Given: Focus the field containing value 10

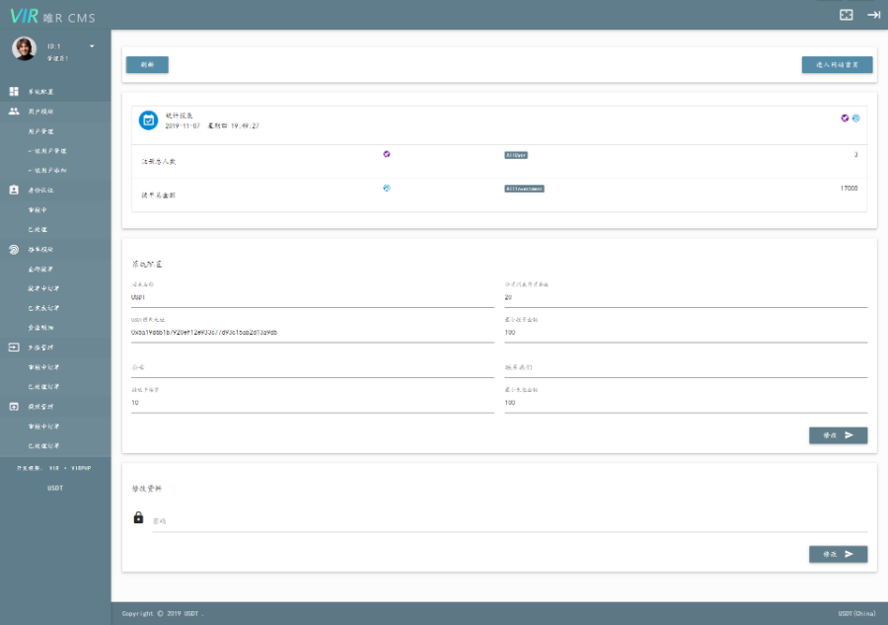Looking at the screenshot, I should 313,403.
